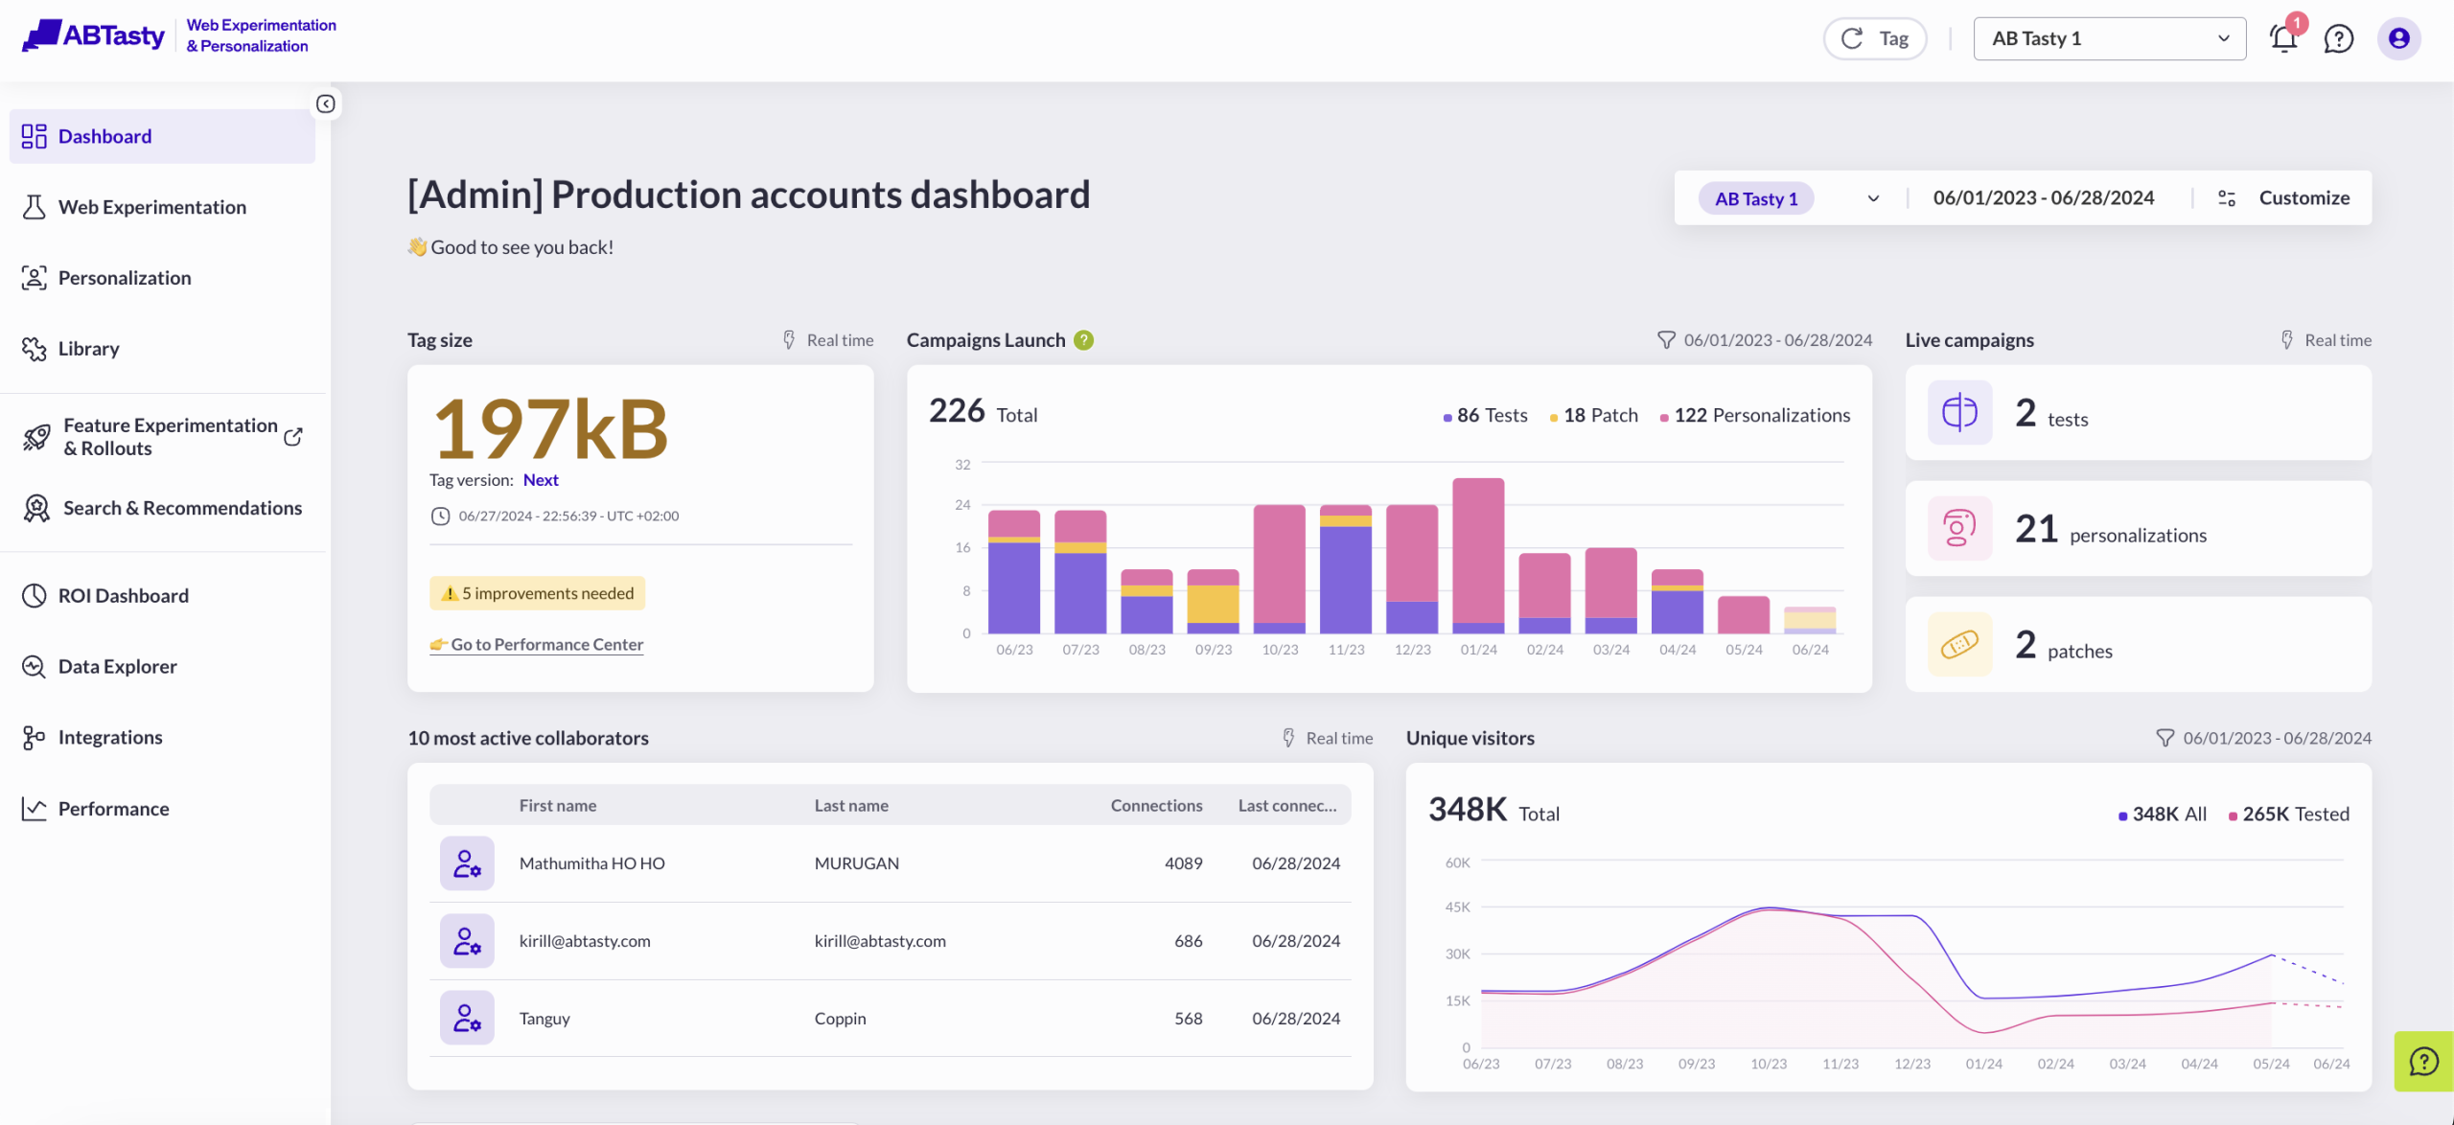The width and height of the screenshot is (2454, 1125).
Task: Open the green chat support widget
Action: [x=2423, y=1061]
